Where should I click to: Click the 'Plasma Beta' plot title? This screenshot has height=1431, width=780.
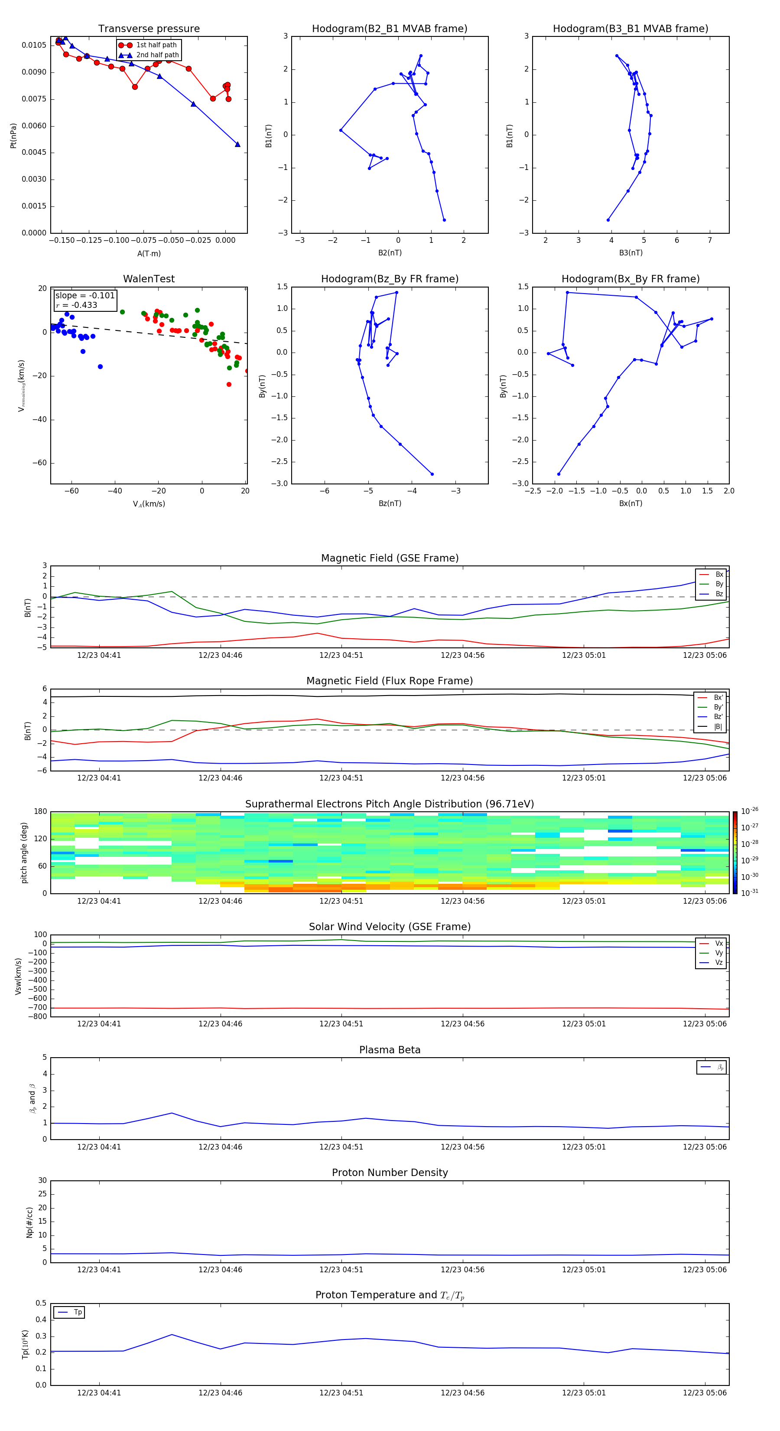390,1050
